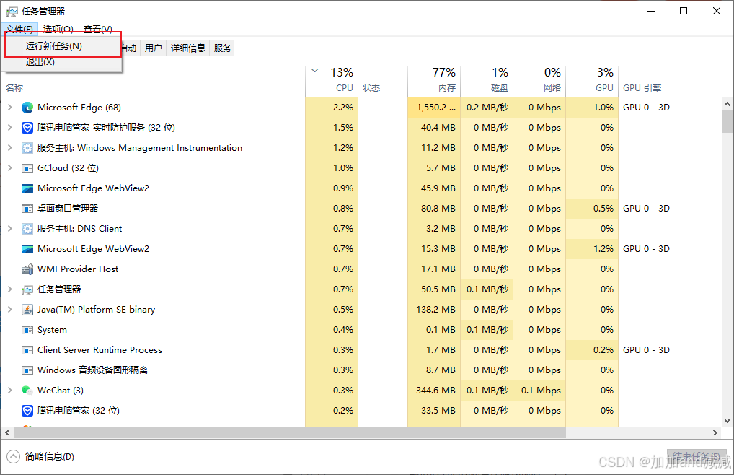The width and height of the screenshot is (734, 475).
Task: Click the DNS Client service host icon
Action: pyautogui.click(x=27, y=229)
